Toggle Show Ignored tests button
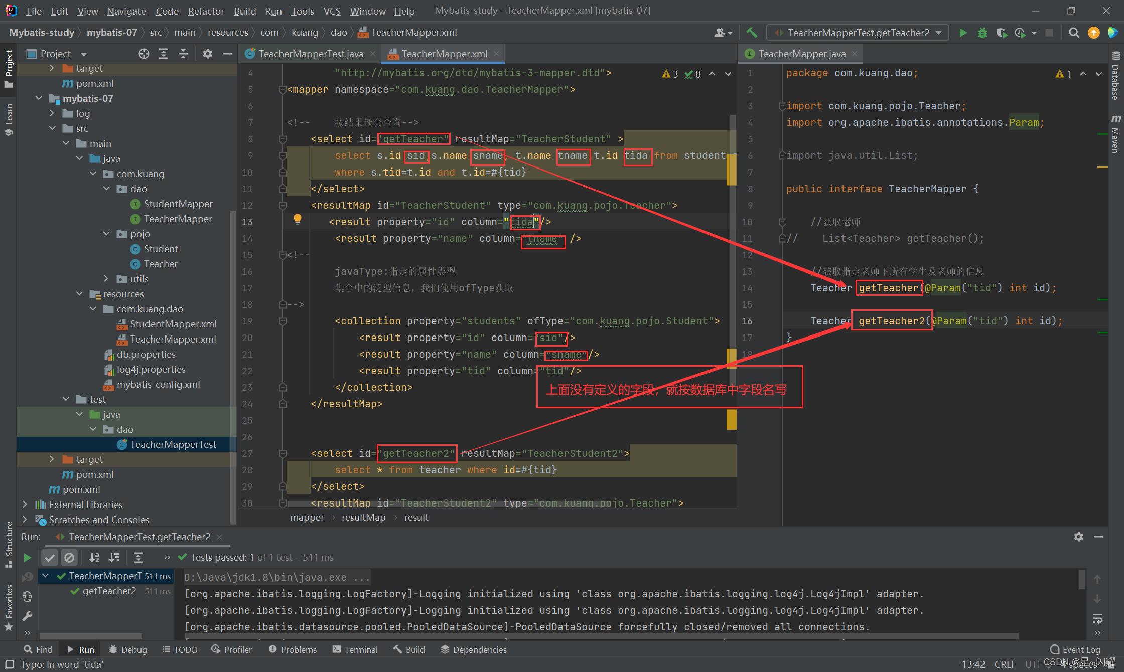This screenshot has width=1124, height=672. (69, 557)
